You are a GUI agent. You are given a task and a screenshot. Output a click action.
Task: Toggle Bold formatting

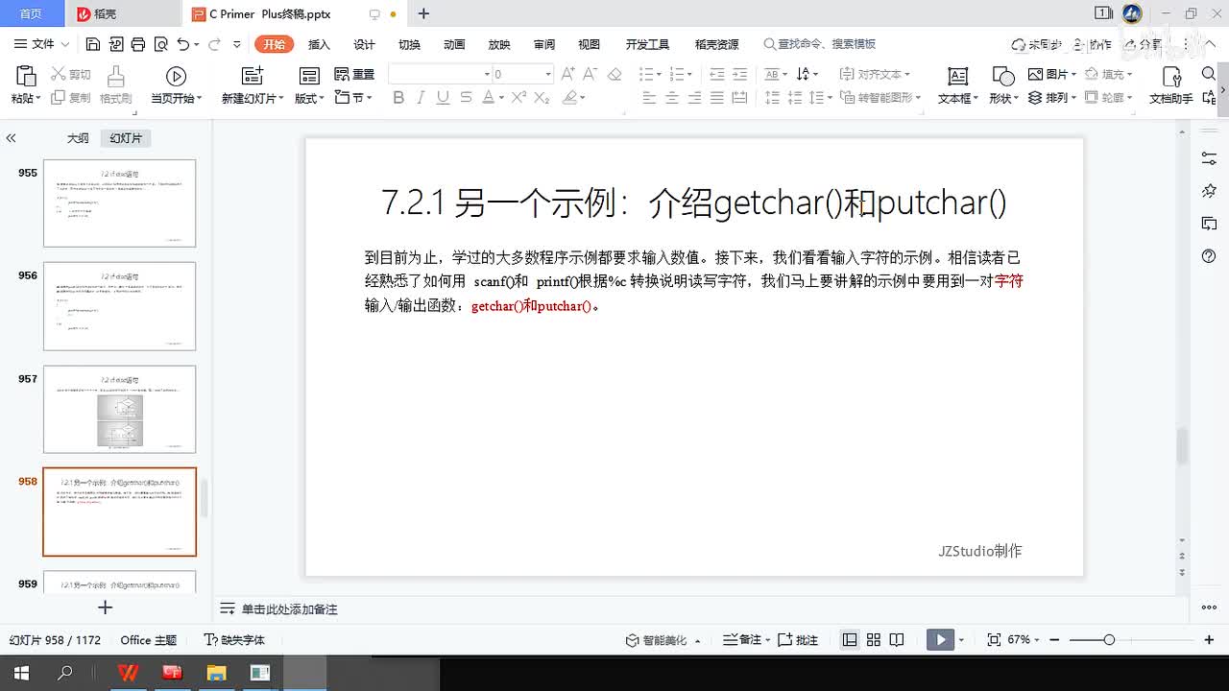click(x=398, y=97)
